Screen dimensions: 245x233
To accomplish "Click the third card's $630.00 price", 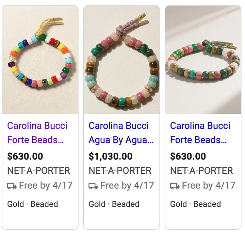I will [x=188, y=156].
